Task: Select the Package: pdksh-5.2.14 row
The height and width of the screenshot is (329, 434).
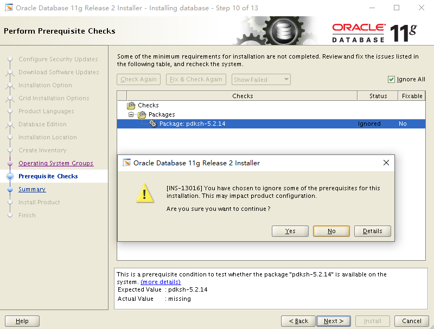Action: pyautogui.click(x=271, y=124)
